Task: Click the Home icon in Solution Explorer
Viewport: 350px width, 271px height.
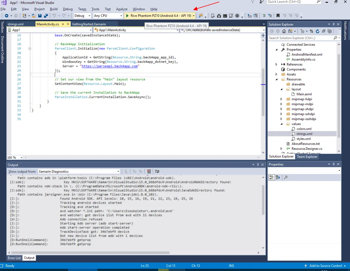Action: (284, 31)
